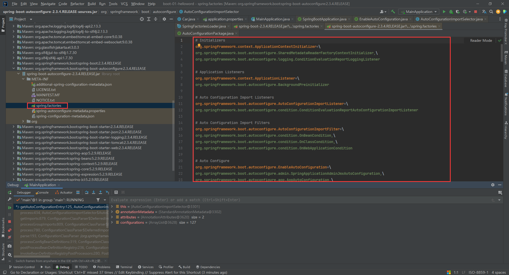Click Step Over in the debugger toolbar
This screenshot has width=509, height=275.
(x=87, y=192)
